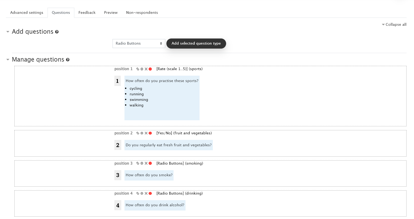414x219 pixels.
Task: Toggle the red required dot for position 1
Action: coord(150,69)
